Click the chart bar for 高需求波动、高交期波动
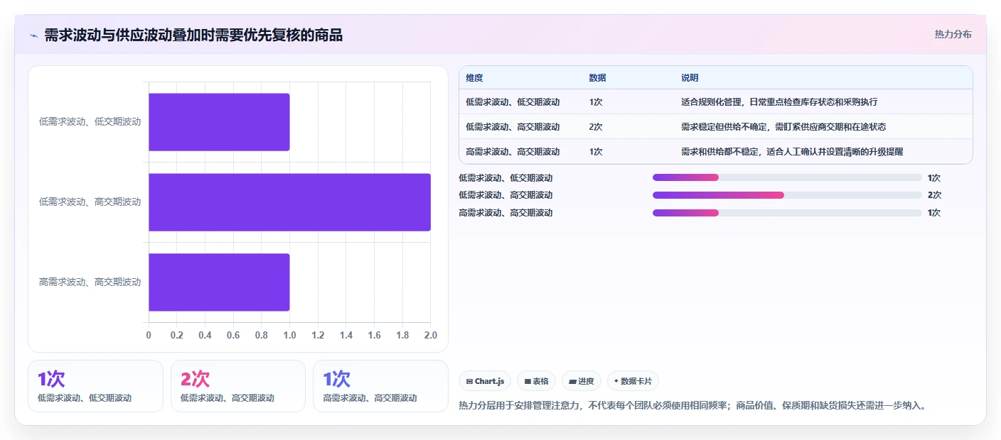 point(219,282)
